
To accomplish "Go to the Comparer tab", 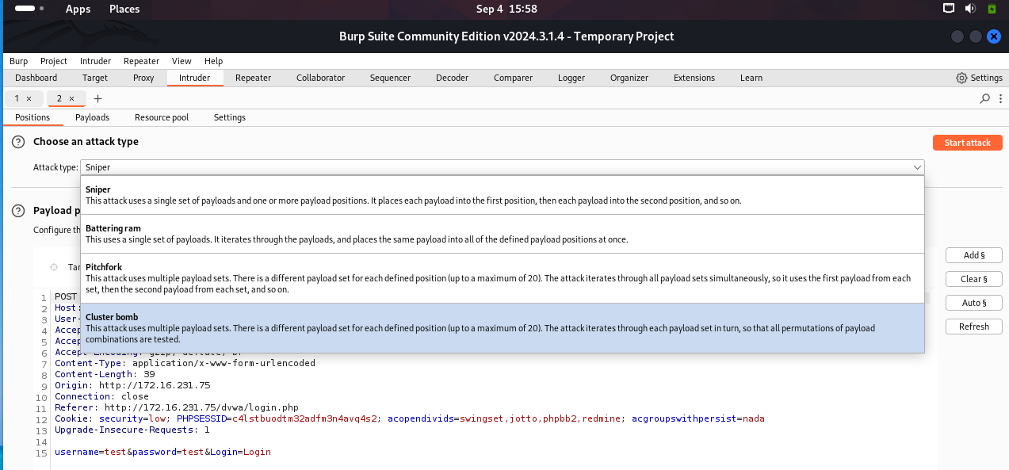I will point(513,78).
